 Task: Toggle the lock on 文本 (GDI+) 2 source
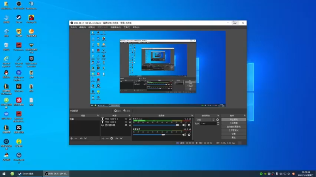pos(130,119)
